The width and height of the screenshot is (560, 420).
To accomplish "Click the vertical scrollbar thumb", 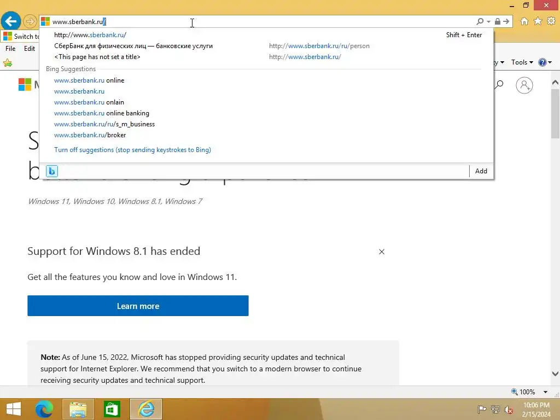I will pyautogui.click(x=555, y=114).
